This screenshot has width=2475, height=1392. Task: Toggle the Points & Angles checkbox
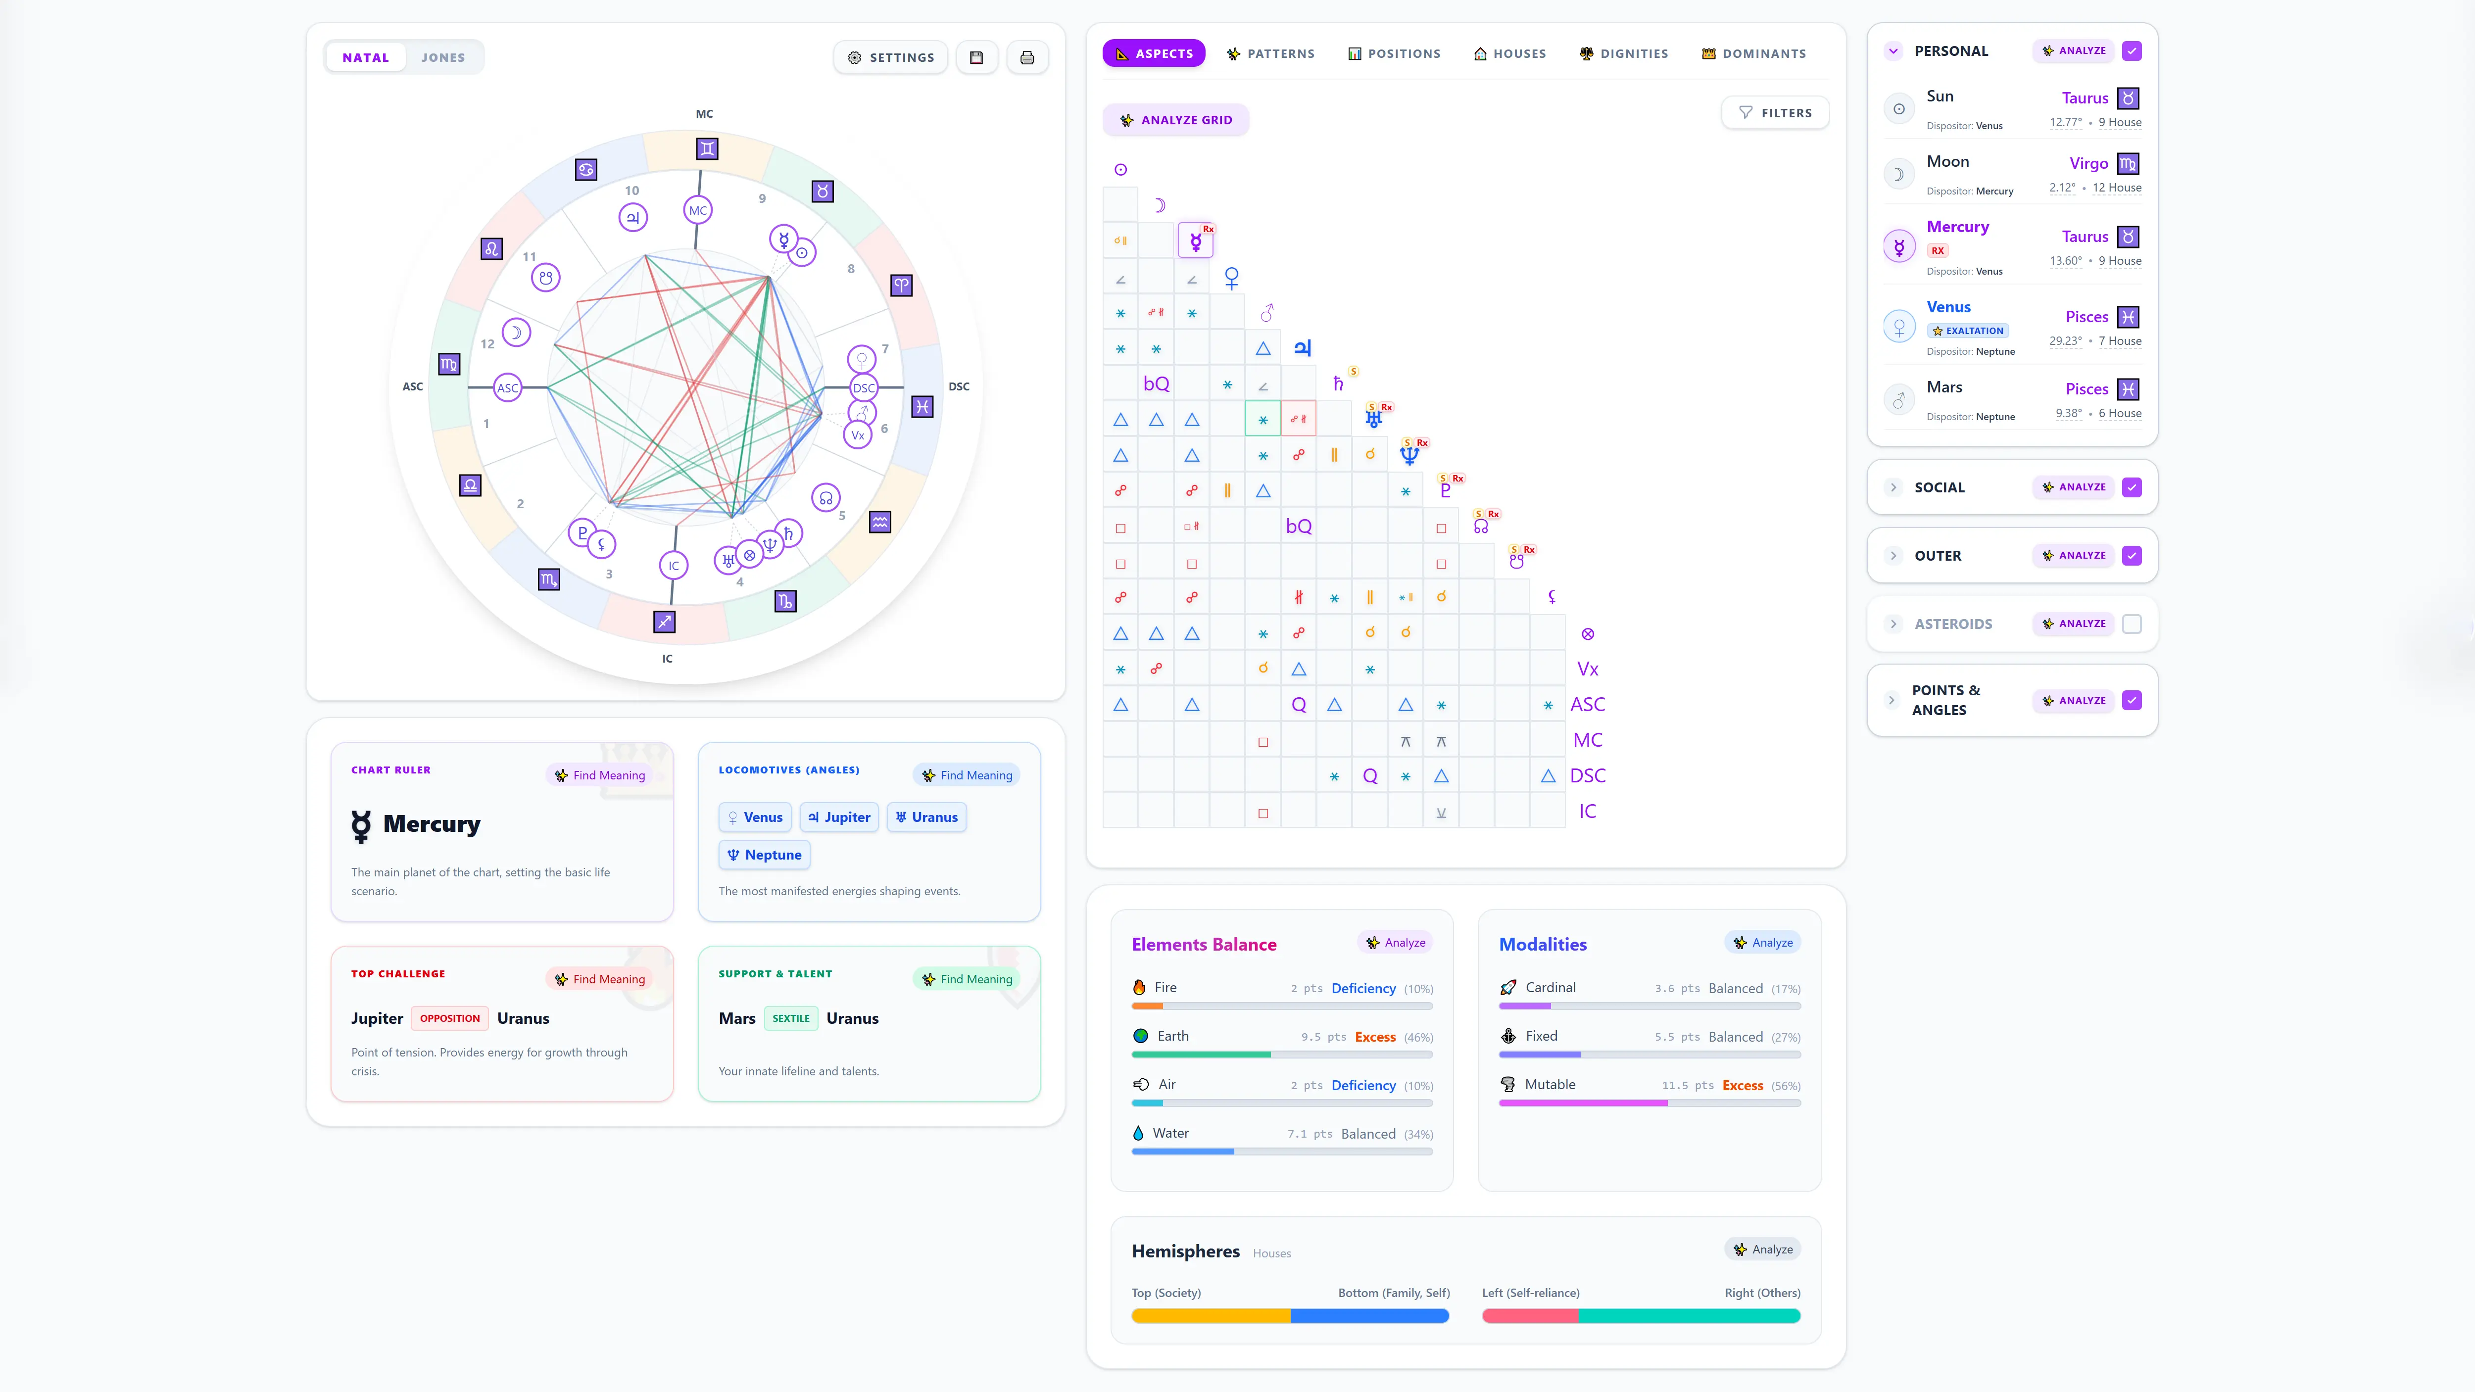pyautogui.click(x=2132, y=700)
